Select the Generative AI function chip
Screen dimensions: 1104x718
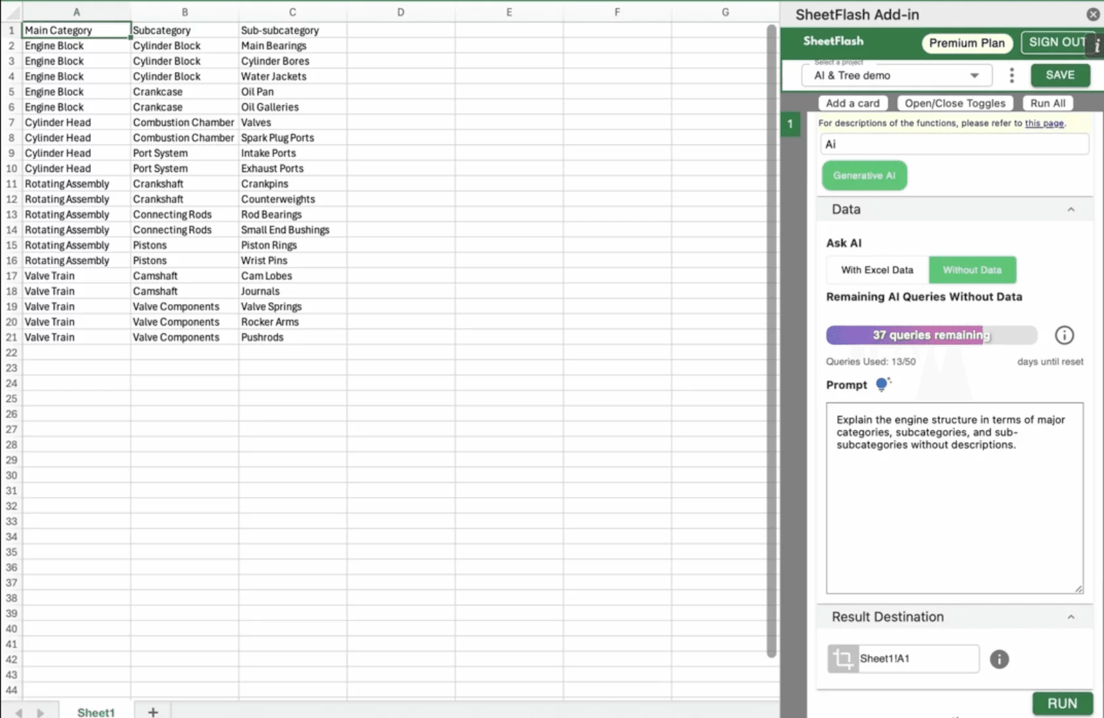pyautogui.click(x=864, y=176)
